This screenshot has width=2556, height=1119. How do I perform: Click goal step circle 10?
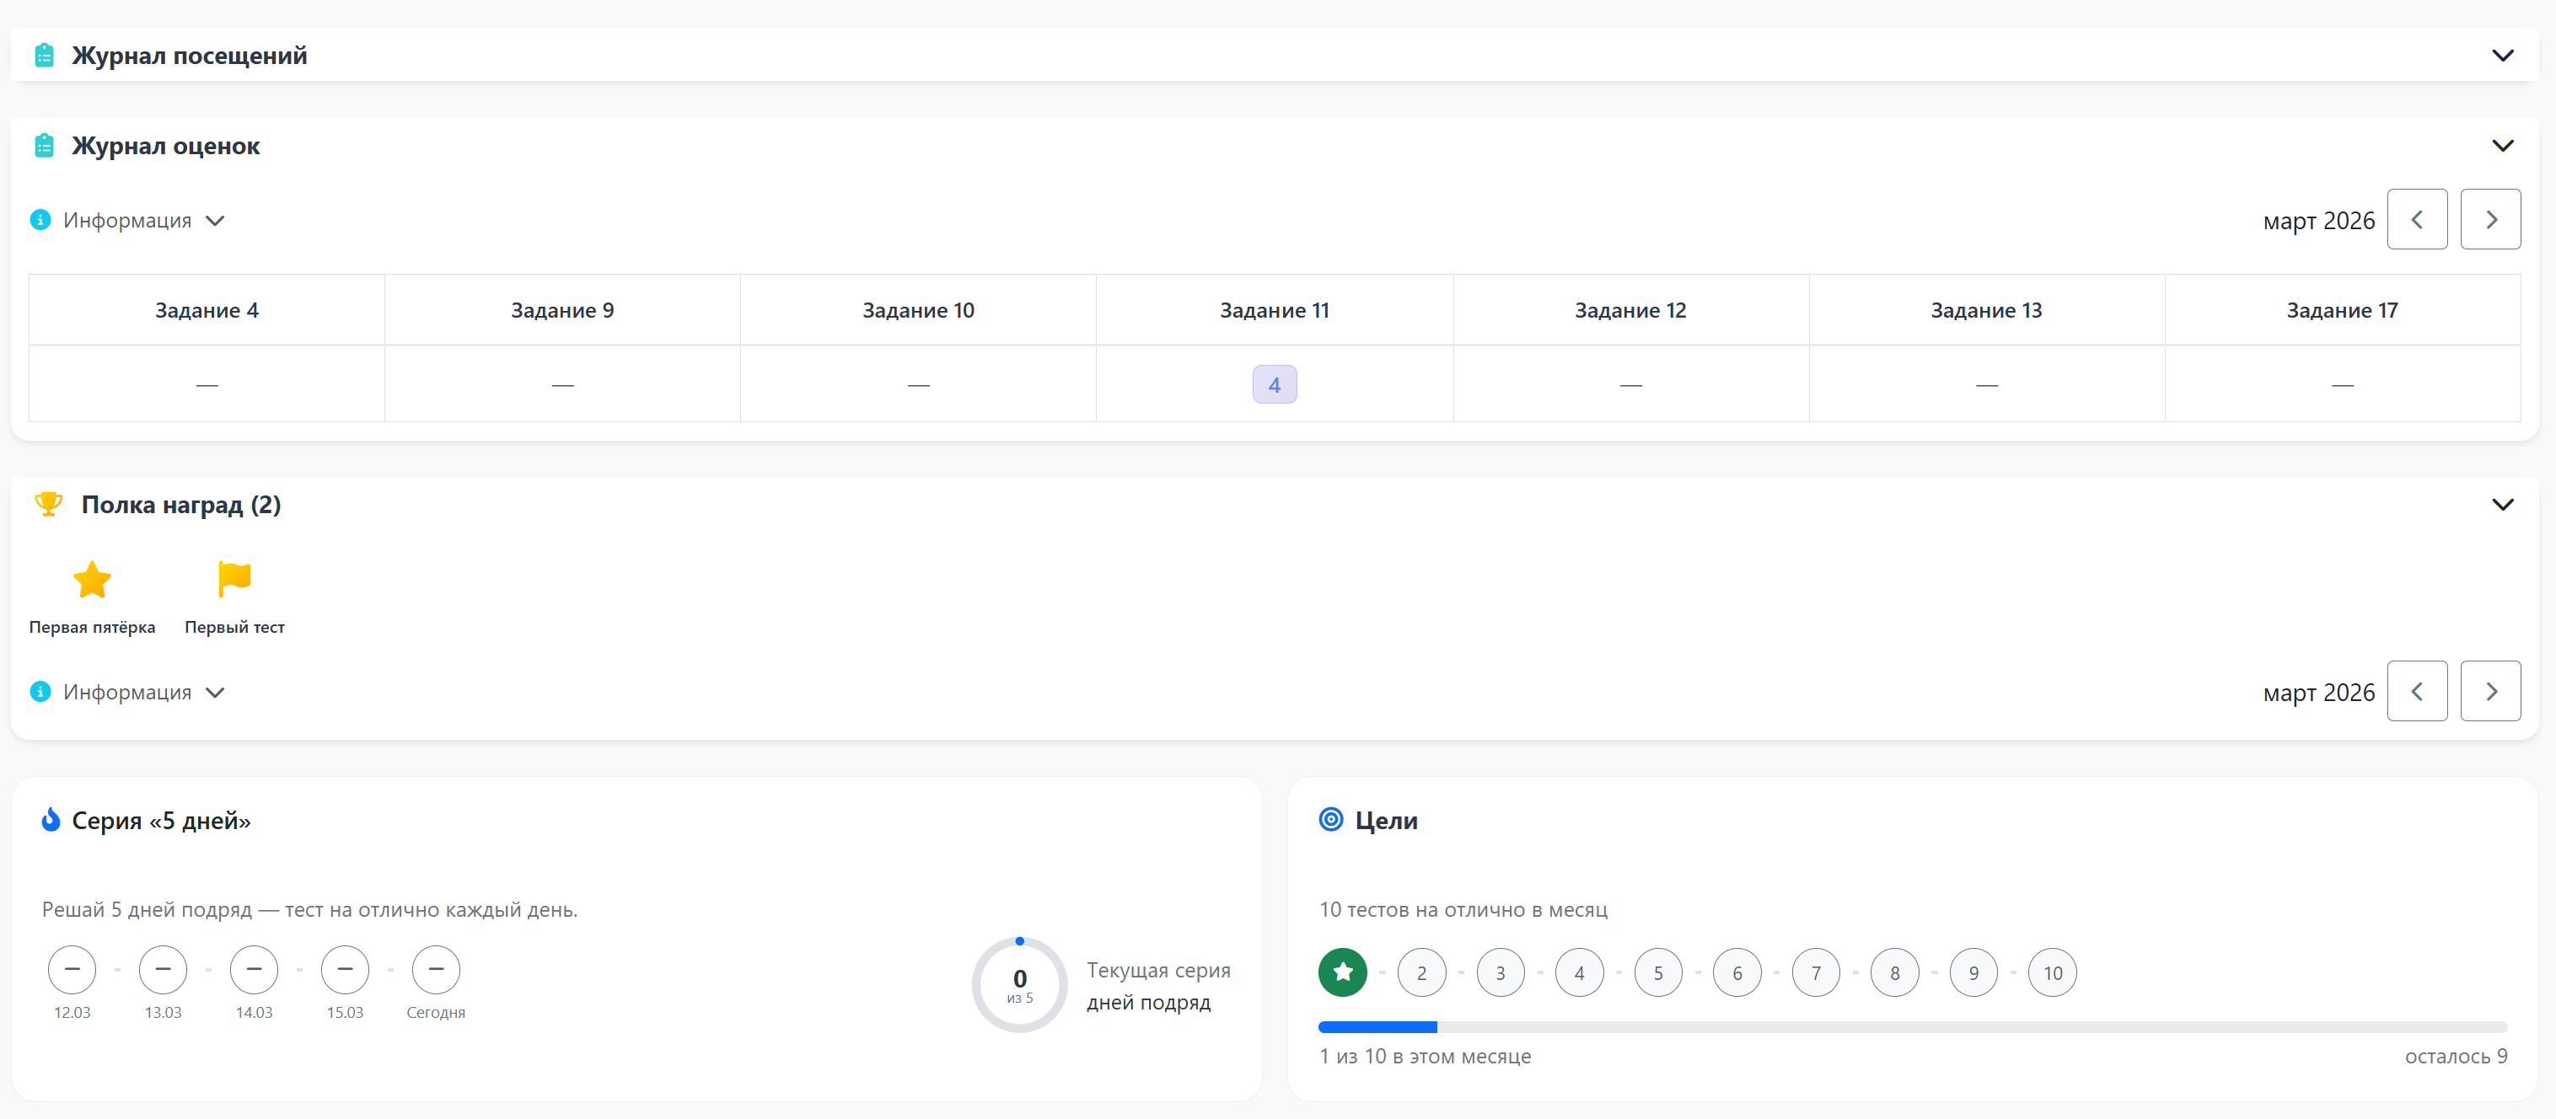coord(2053,972)
